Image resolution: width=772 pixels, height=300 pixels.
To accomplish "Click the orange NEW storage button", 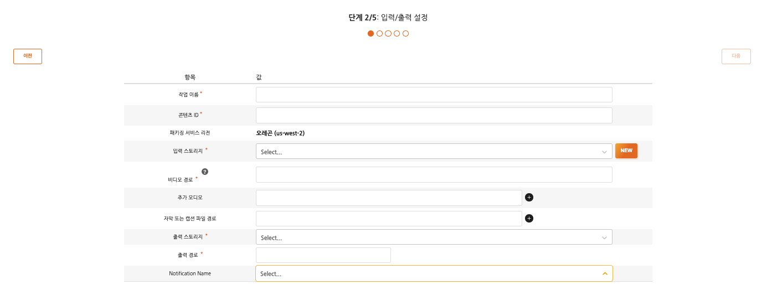I will (626, 151).
